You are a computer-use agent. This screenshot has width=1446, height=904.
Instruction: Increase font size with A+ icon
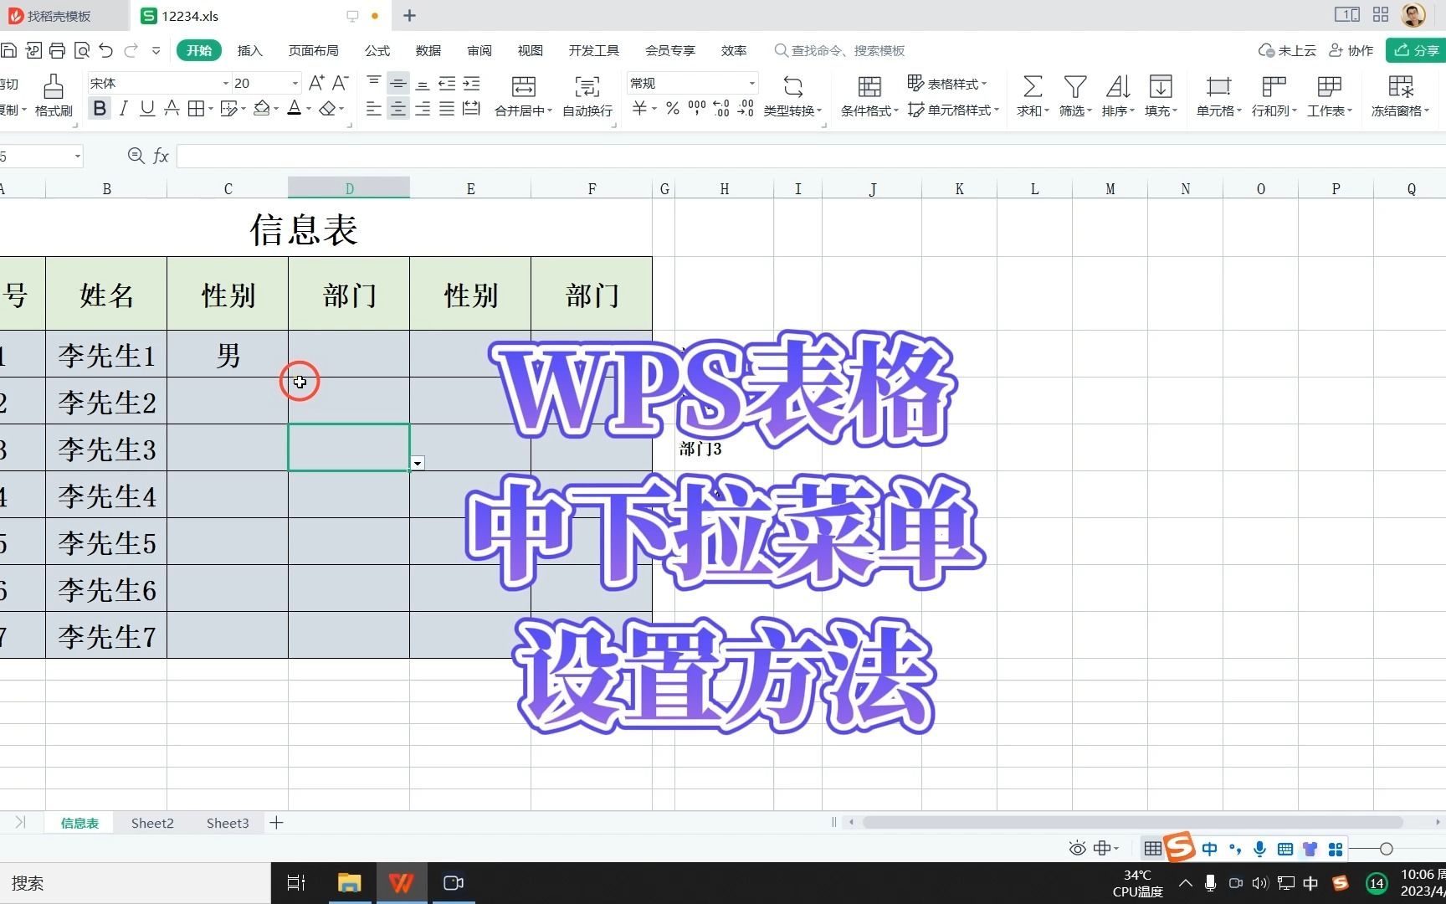point(316,83)
